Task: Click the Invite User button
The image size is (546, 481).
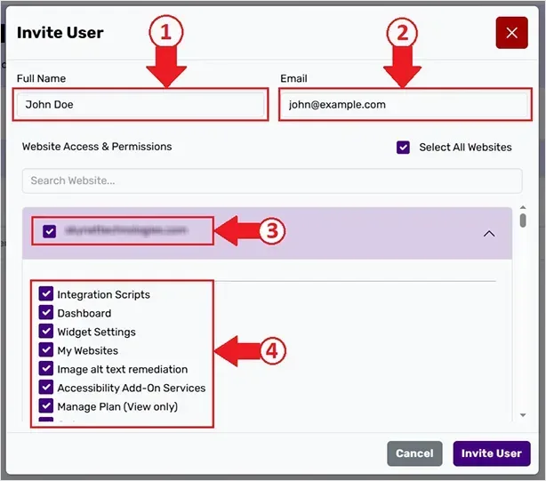Action: tap(491, 453)
